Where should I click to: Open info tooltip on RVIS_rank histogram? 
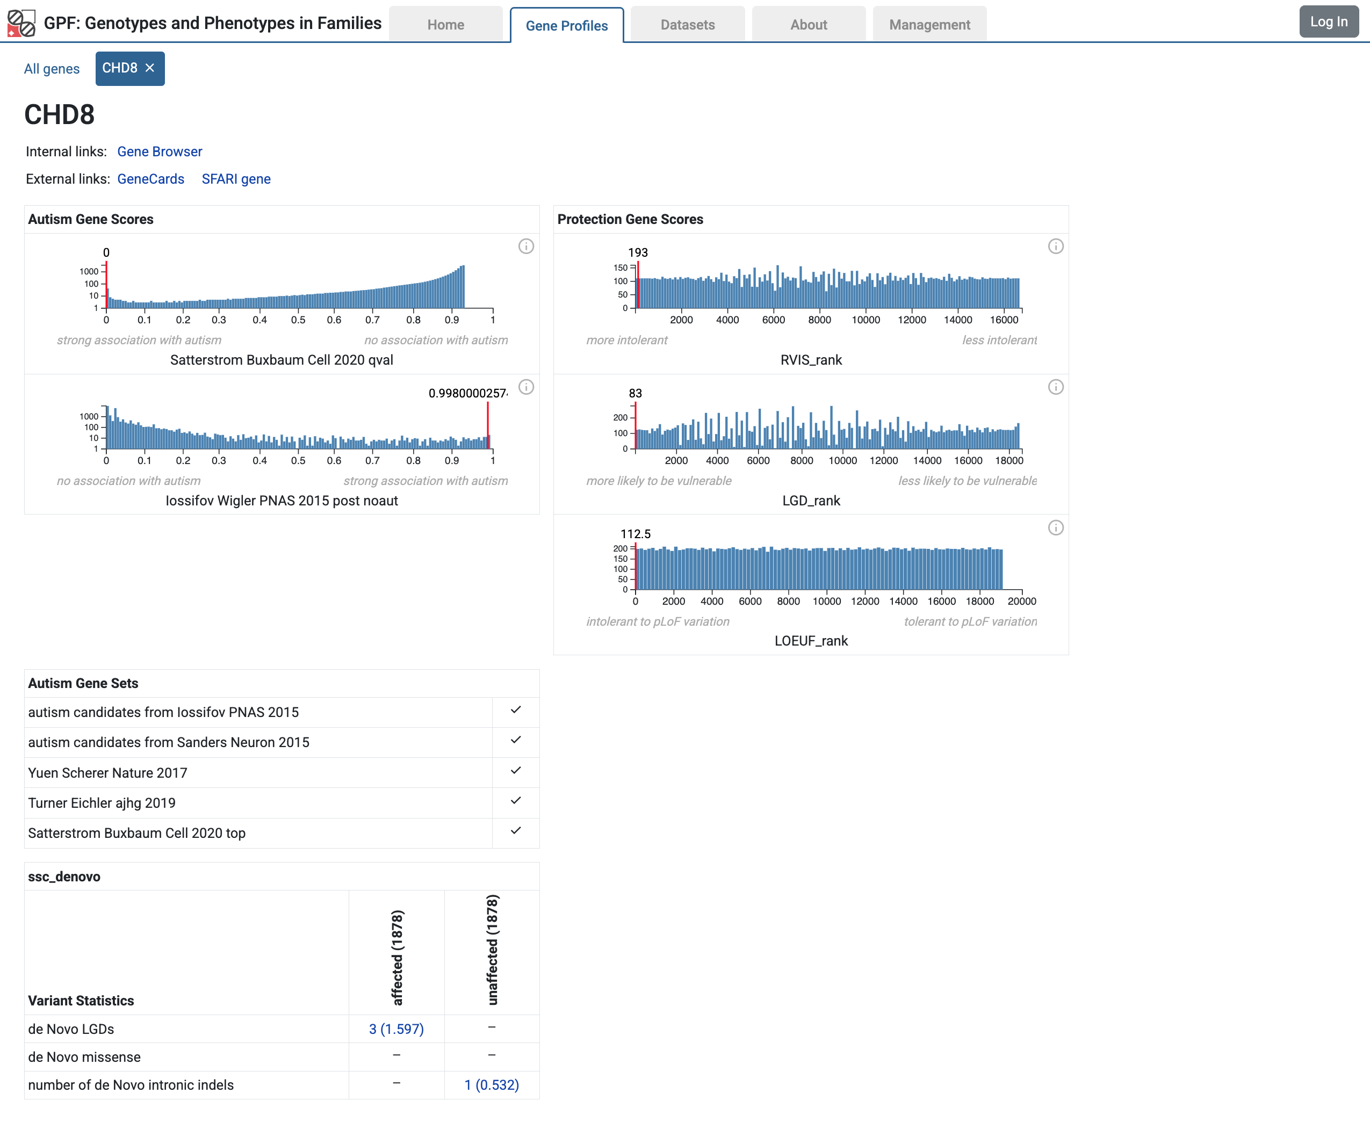point(1057,247)
